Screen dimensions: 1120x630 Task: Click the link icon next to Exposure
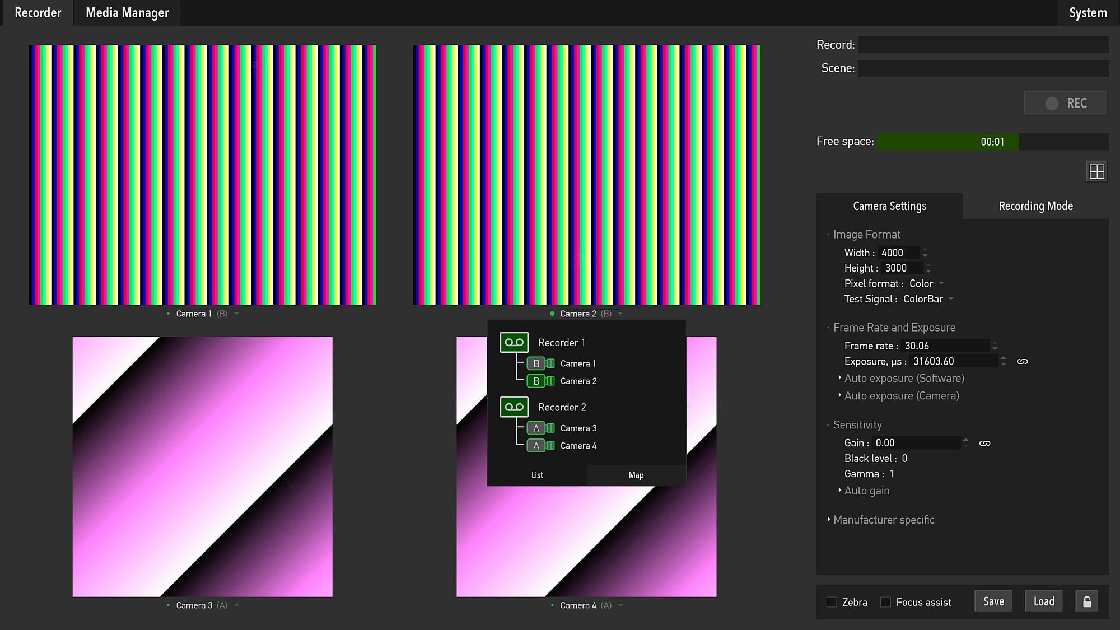(1022, 361)
